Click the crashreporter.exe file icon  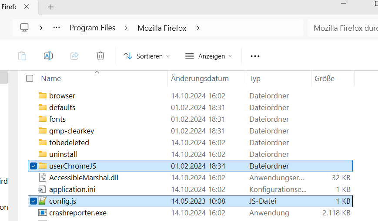(42, 213)
